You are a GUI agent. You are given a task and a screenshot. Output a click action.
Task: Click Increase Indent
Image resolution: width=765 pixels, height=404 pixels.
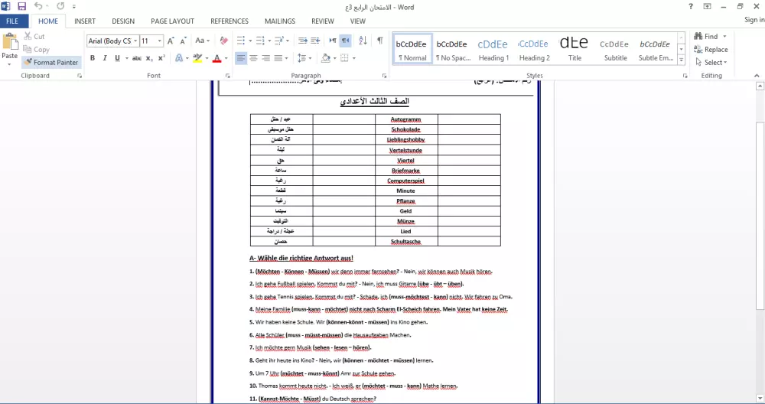point(315,41)
